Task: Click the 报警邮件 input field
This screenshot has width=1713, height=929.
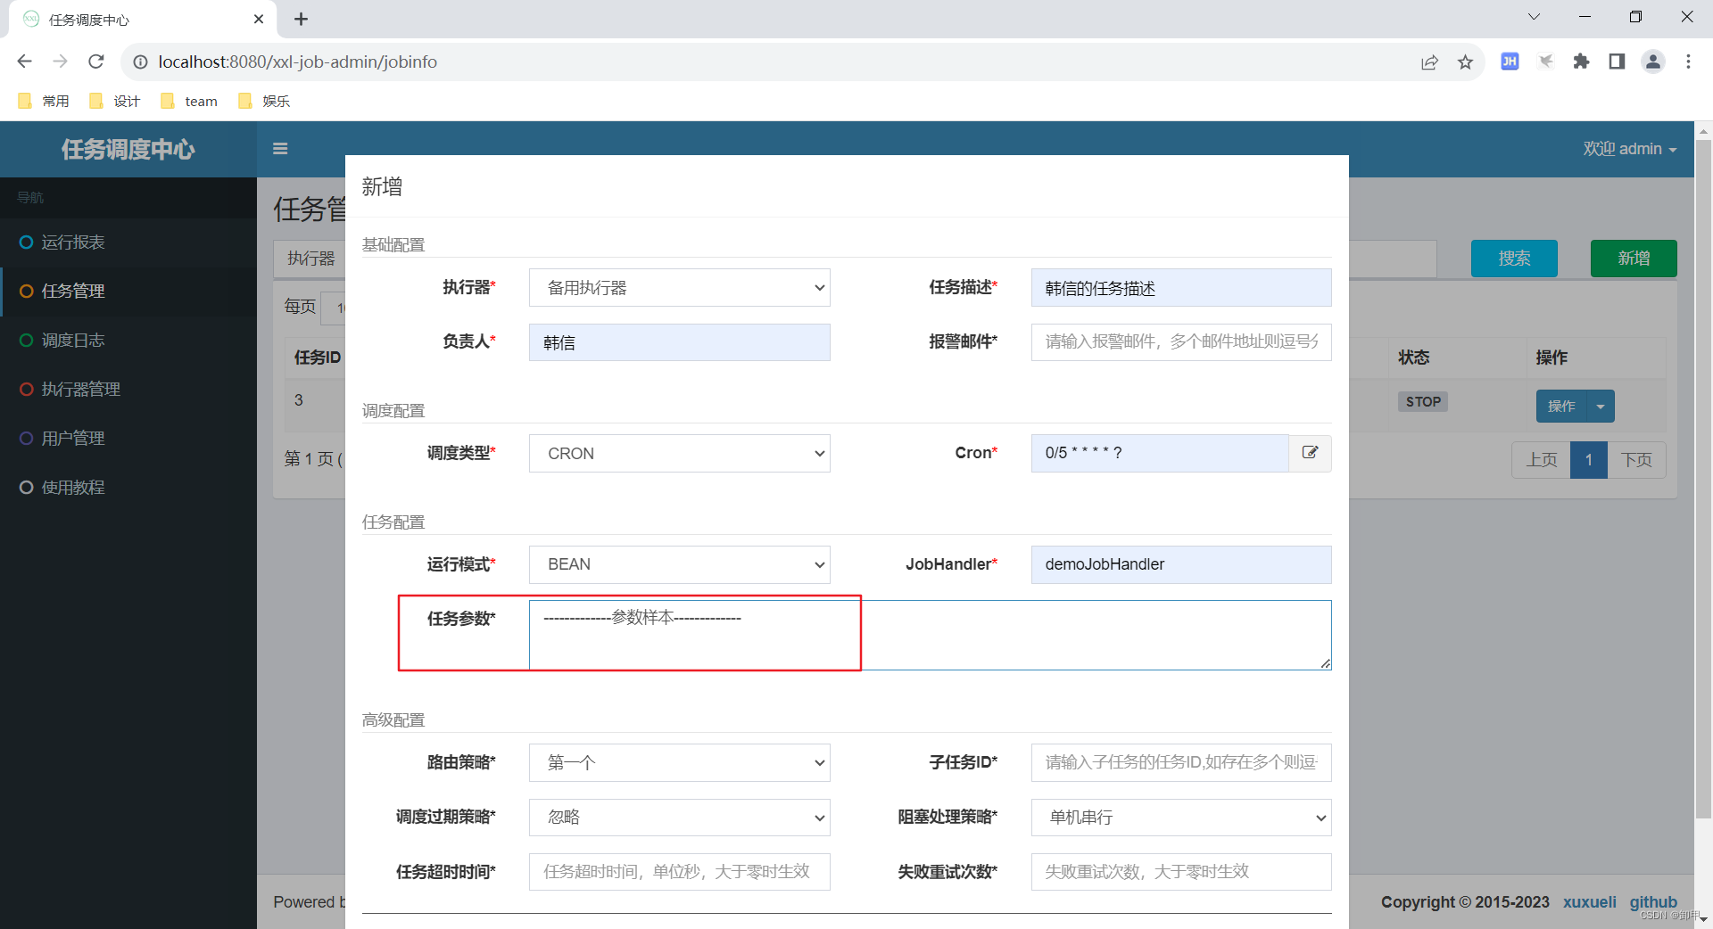Action: coord(1181,342)
